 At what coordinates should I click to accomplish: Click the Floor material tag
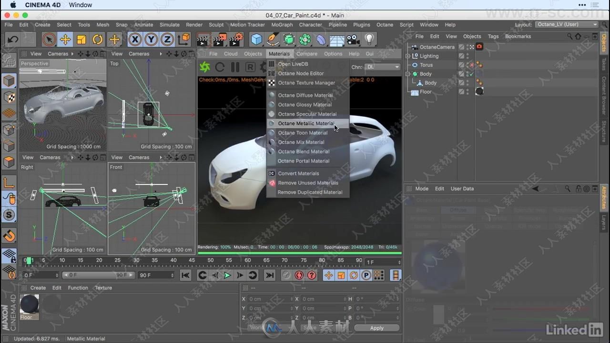tap(479, 91)
